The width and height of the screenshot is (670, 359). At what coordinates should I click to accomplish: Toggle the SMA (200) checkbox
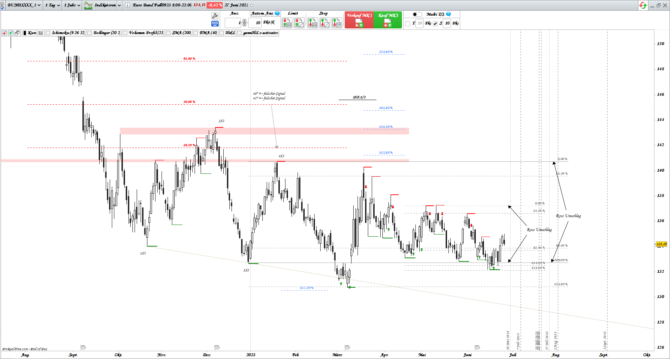point(168,33)
